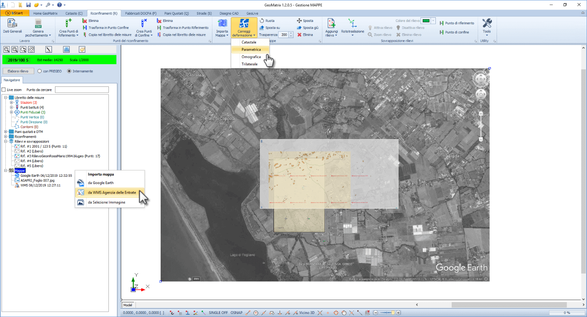Click Punto di riferimento in Sovrapposizione rilievi

point(457,23)
